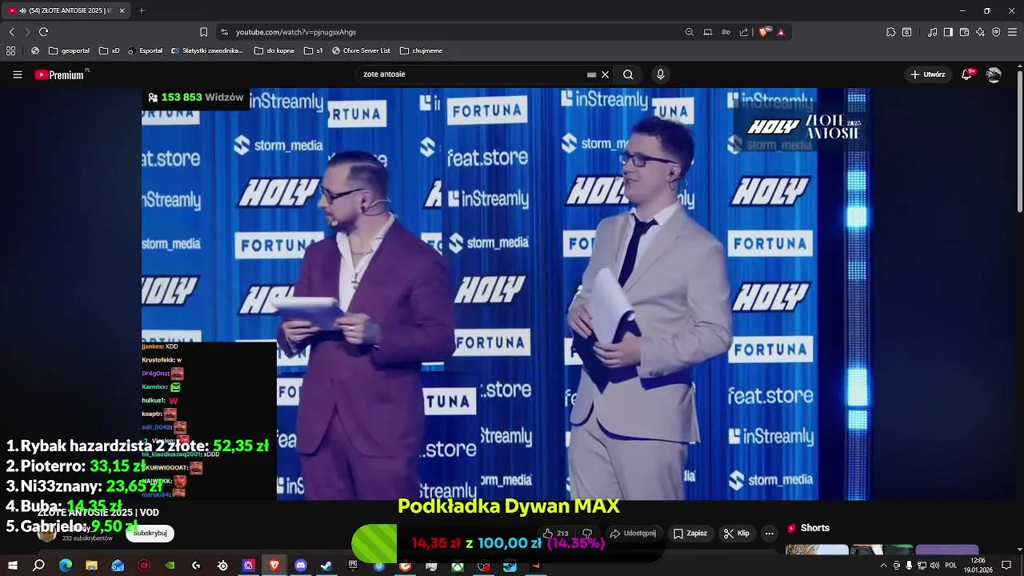The width and height of the screenshot is (1024, 576).
Task: Run search with the magnifier button
Action: tap(628, 74)
